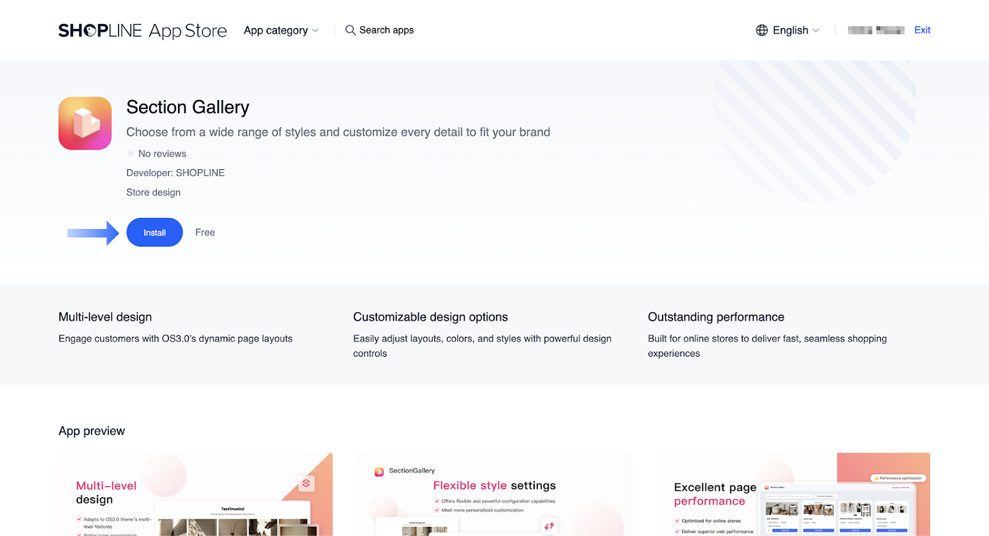This screenshot has height=536, width=989.
Task: Open the App category dropdown
Action: pyautogui.click(x=281, y=30)
